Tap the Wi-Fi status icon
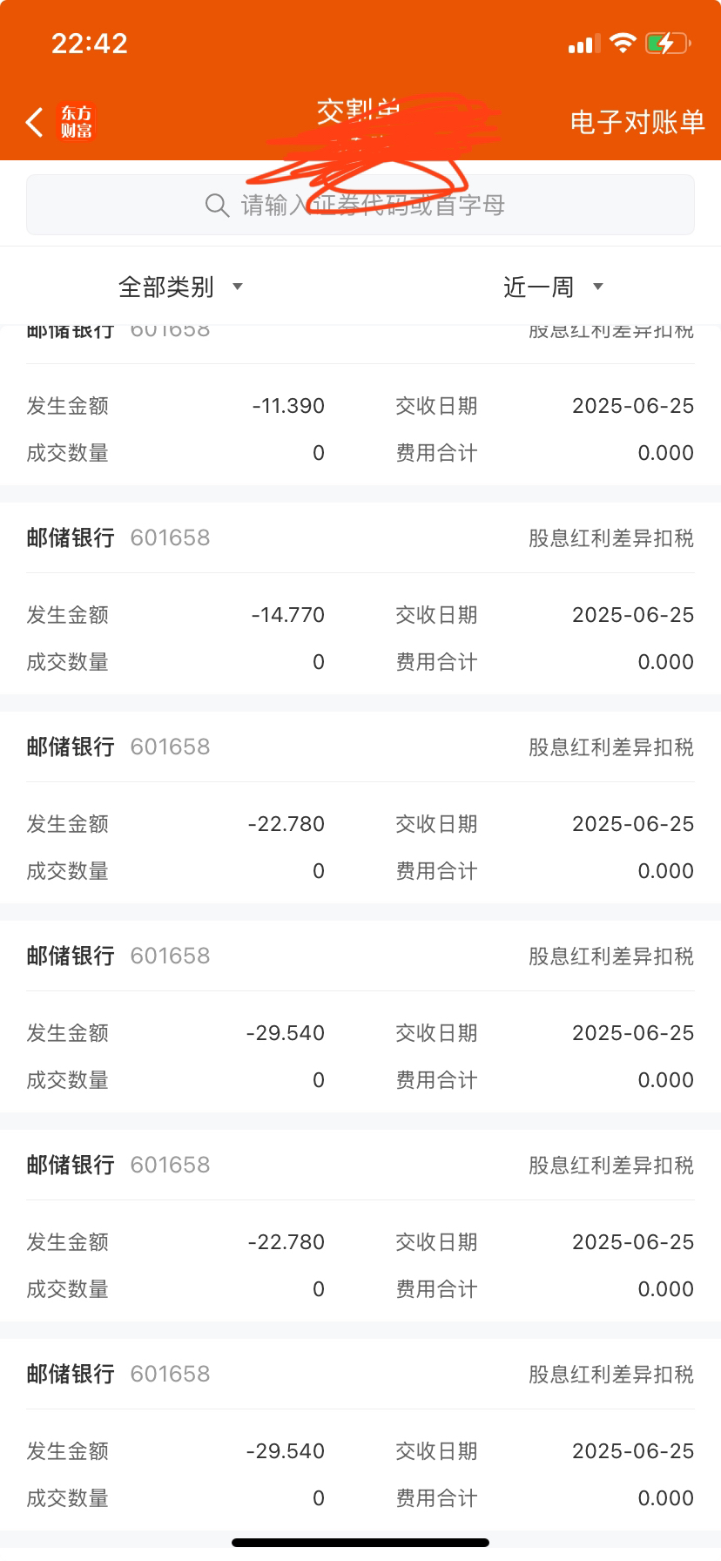 point(623,43)
